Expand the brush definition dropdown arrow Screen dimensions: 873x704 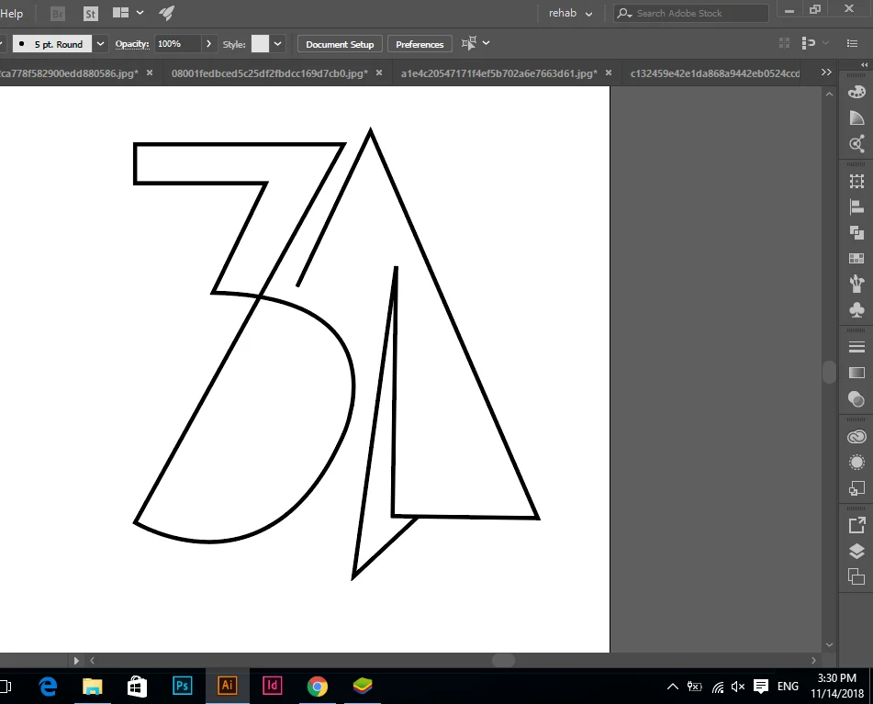(100, 43)
